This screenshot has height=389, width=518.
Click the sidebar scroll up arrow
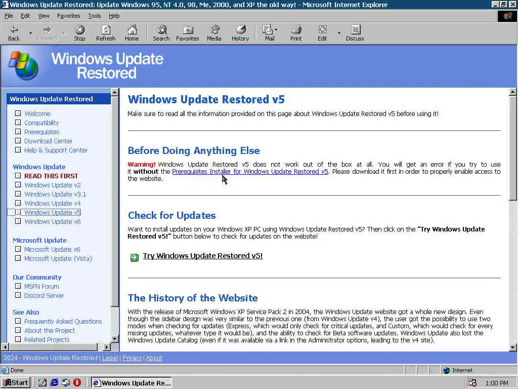(x=115, y=92)
